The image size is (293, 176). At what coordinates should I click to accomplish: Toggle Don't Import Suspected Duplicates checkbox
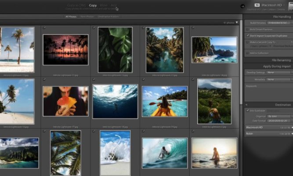[x=247, y=35]
